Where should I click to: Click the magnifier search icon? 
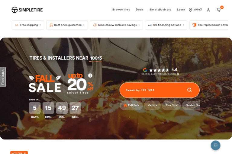pos(189,90)
